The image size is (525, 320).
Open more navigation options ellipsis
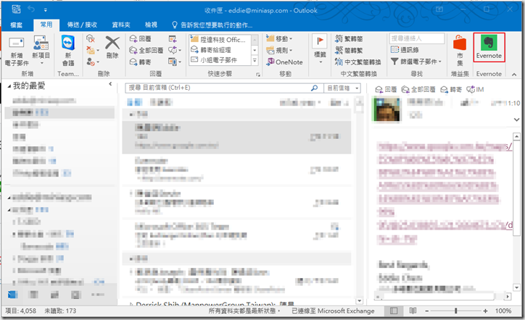pos(98,295)
